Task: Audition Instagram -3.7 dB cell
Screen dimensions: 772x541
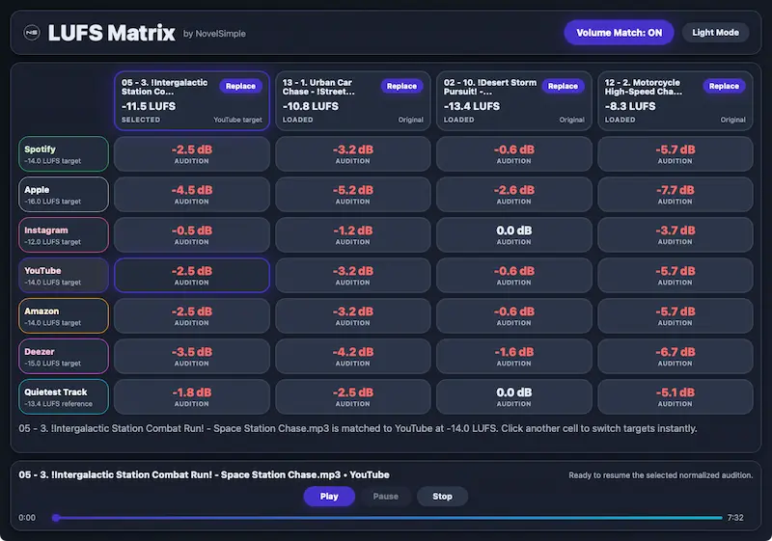Action: [x=675, y=235]
